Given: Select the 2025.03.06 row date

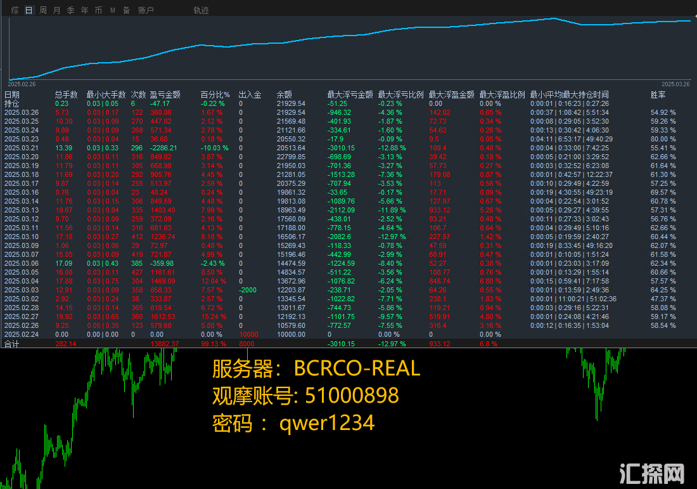Looking at the screenshot, I should pyautogui.click(x=22, y=263).
